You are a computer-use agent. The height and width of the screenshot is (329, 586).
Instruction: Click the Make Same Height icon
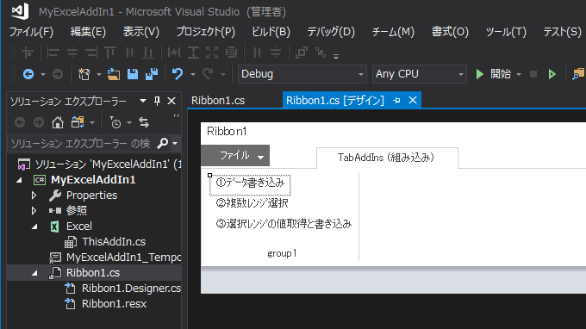point(193,53)
